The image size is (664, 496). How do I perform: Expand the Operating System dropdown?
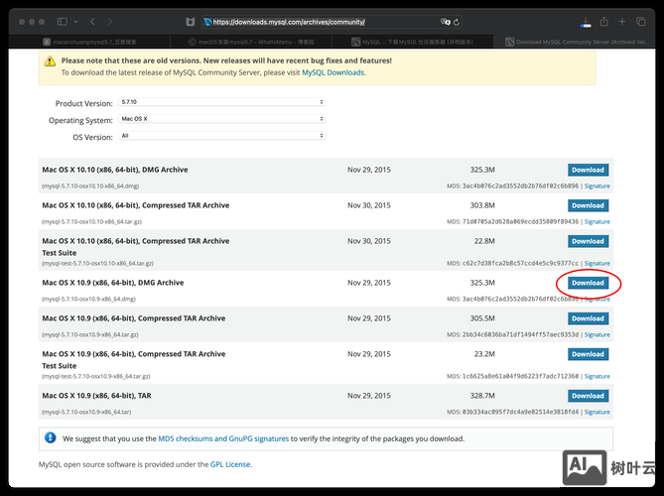pyautogui.click(x=221, y=119)
